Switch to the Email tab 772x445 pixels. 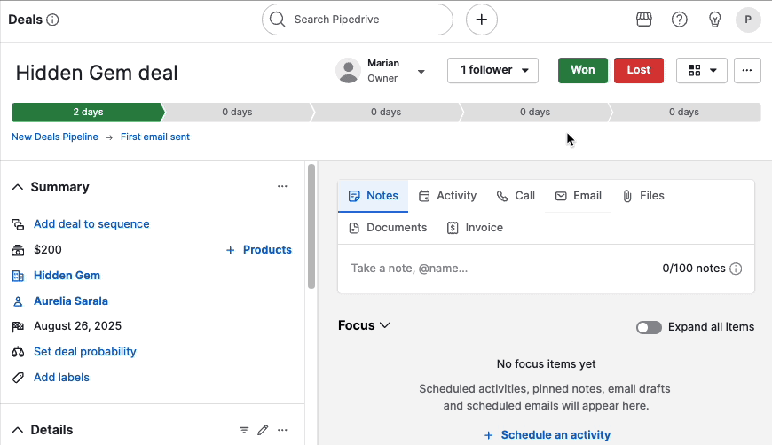click(578, 196)
